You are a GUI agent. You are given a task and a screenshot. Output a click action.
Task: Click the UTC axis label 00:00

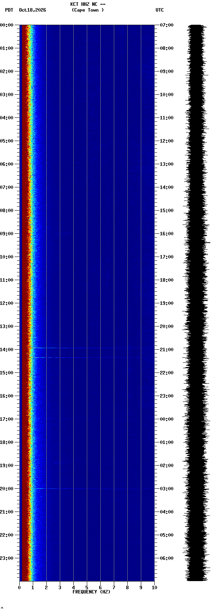coord(167,419)
